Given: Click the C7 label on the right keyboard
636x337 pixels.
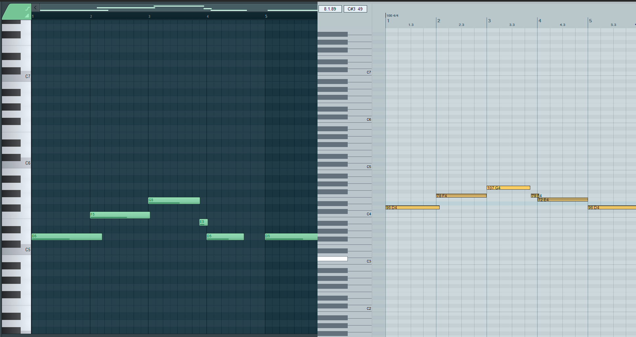Looking at the screenshot, I should pos(369,72).
